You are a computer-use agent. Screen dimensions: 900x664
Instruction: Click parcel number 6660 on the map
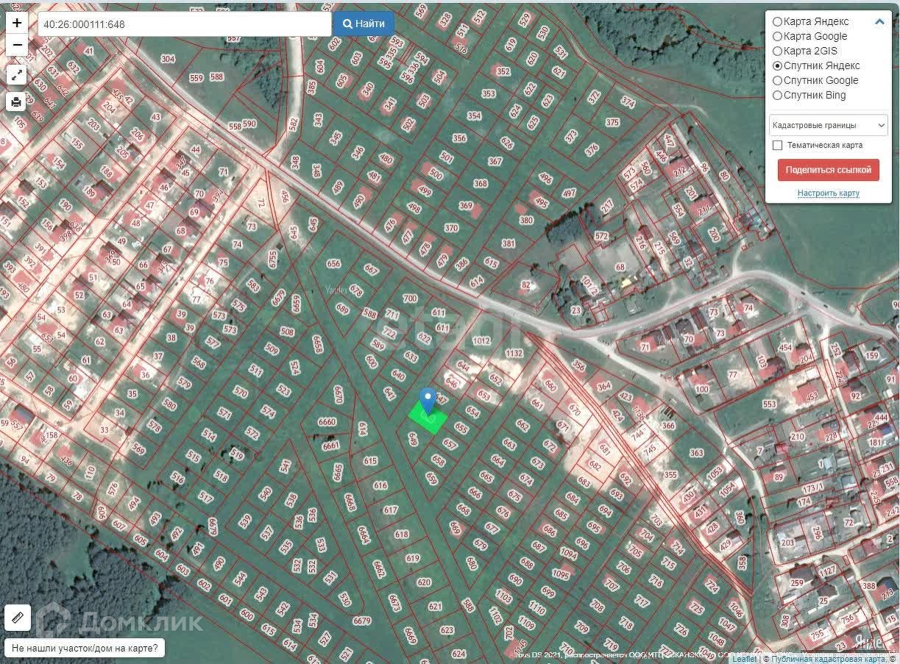[327, 422]
